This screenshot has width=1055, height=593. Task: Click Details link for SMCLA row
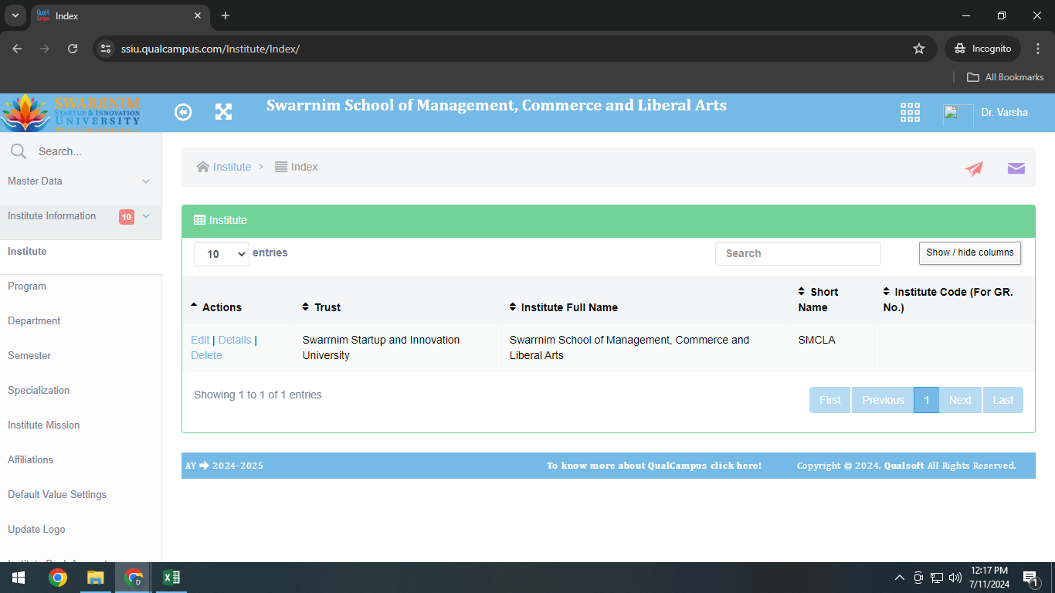point(235,340)
